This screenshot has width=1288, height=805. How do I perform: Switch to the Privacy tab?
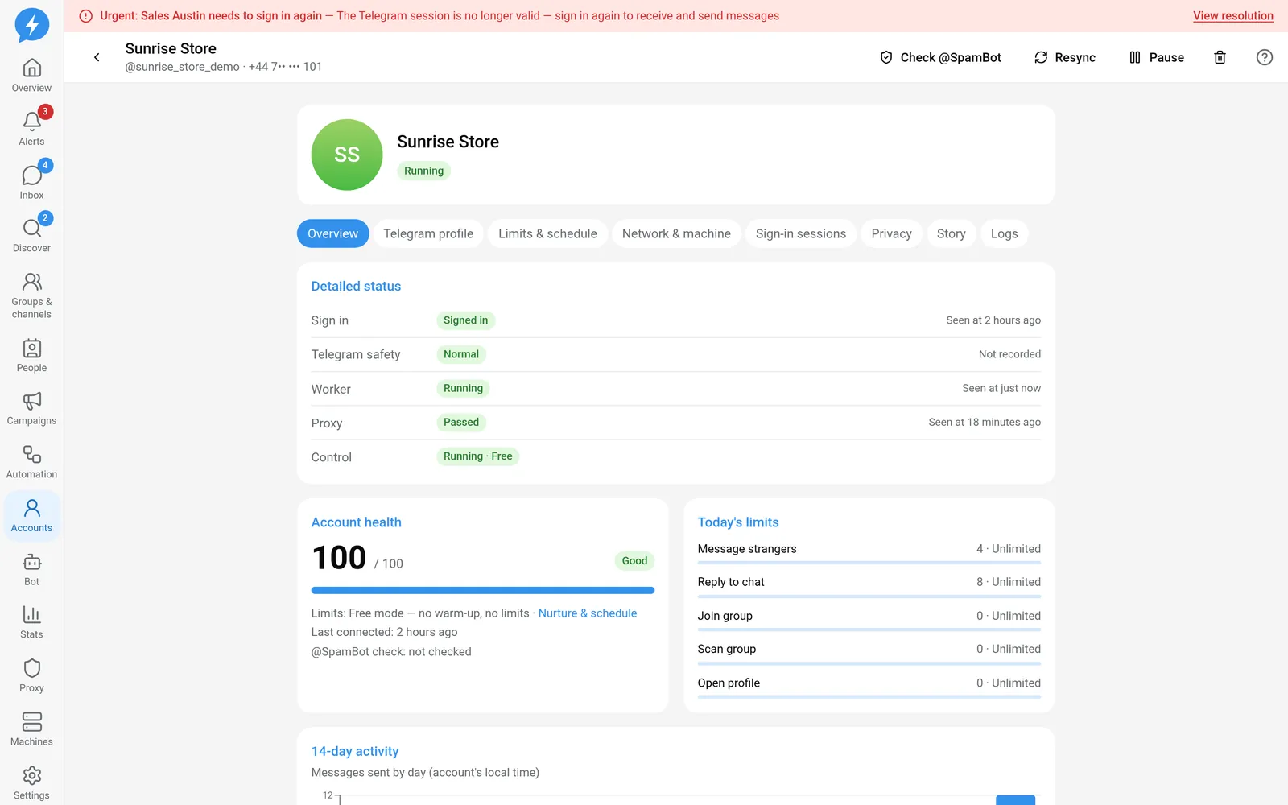tap(891, 233)
